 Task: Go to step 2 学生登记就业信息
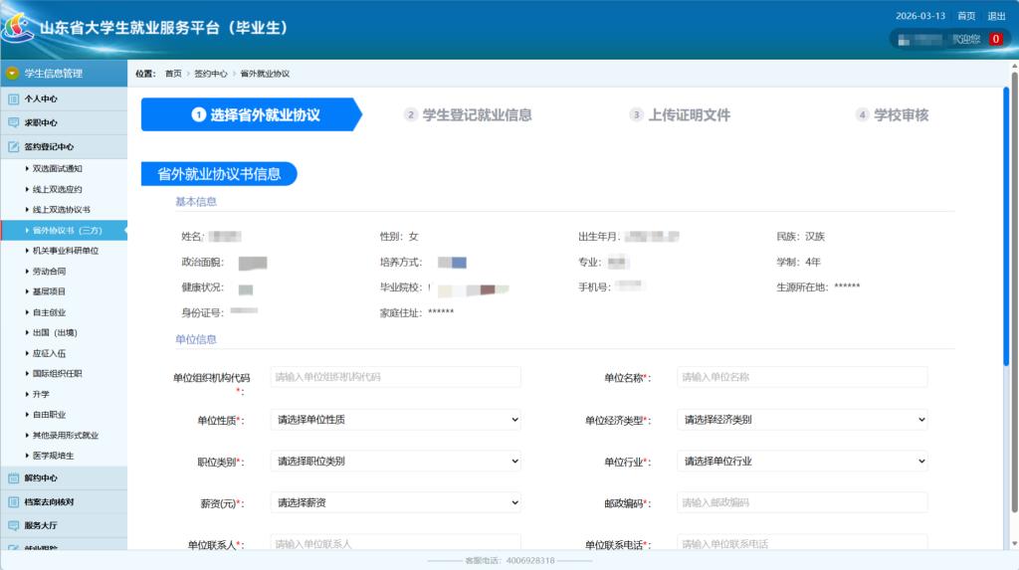pos(468,115)
